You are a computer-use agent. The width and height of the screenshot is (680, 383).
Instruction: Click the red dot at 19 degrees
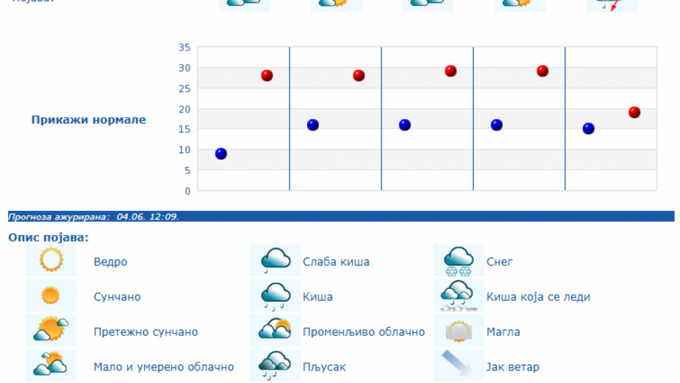(x=634, y=112)
